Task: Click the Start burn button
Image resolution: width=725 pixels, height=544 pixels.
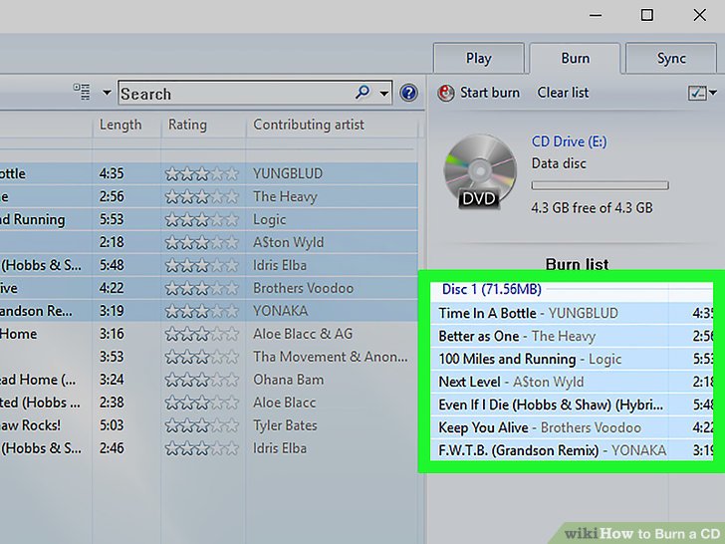Action: [479, 93]
